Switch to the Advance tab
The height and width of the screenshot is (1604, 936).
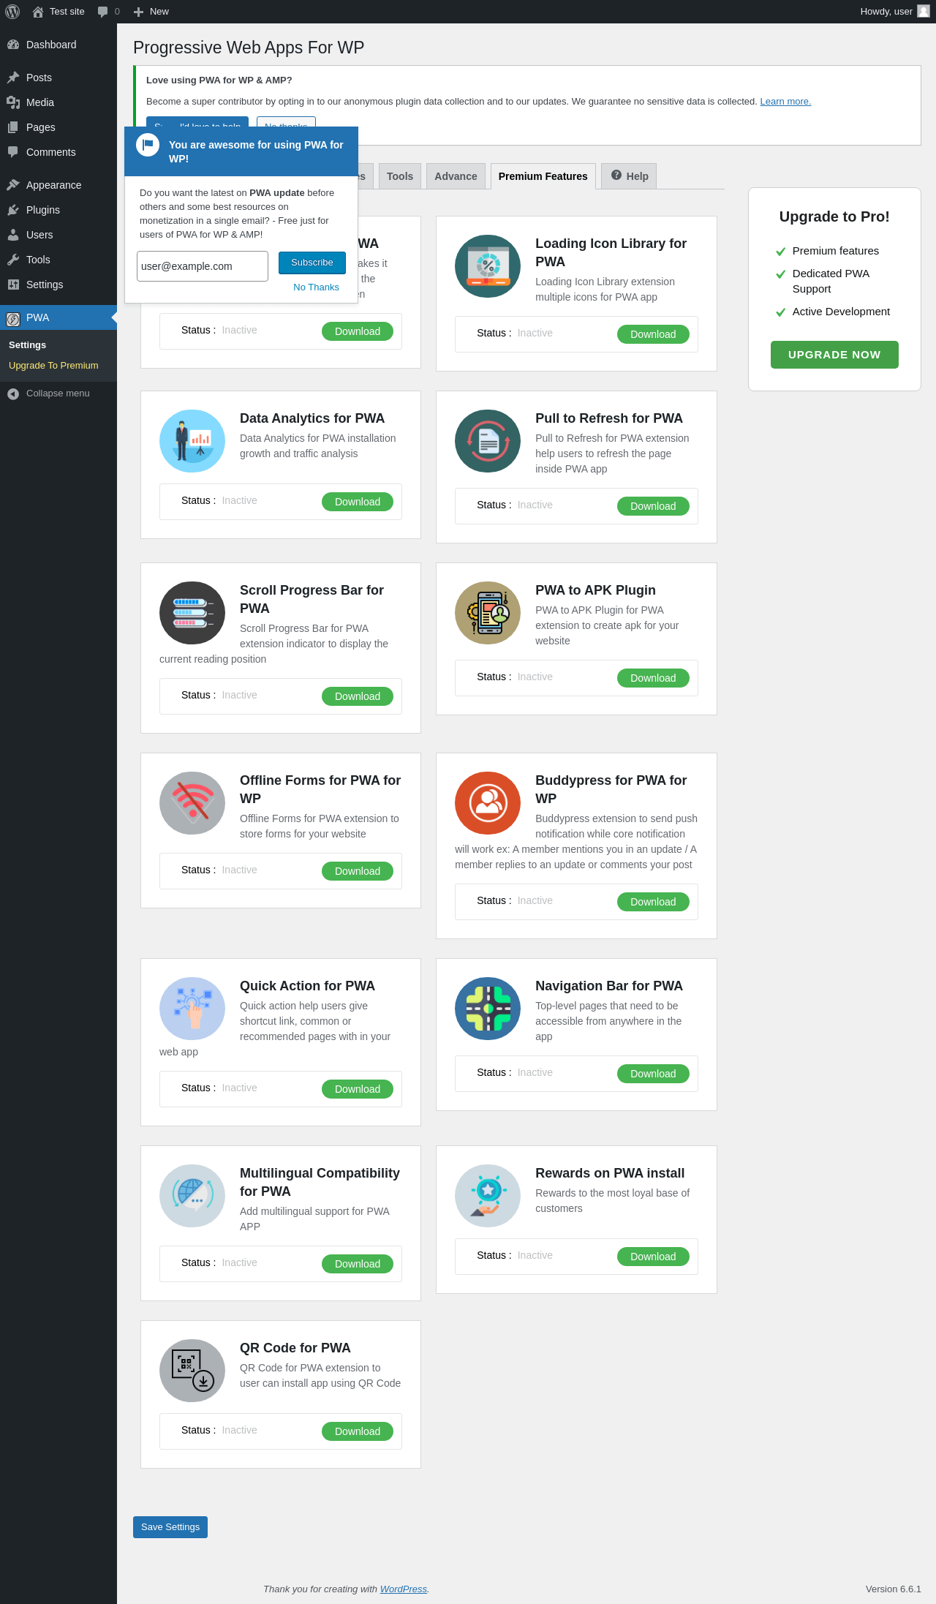click(456, 176)
